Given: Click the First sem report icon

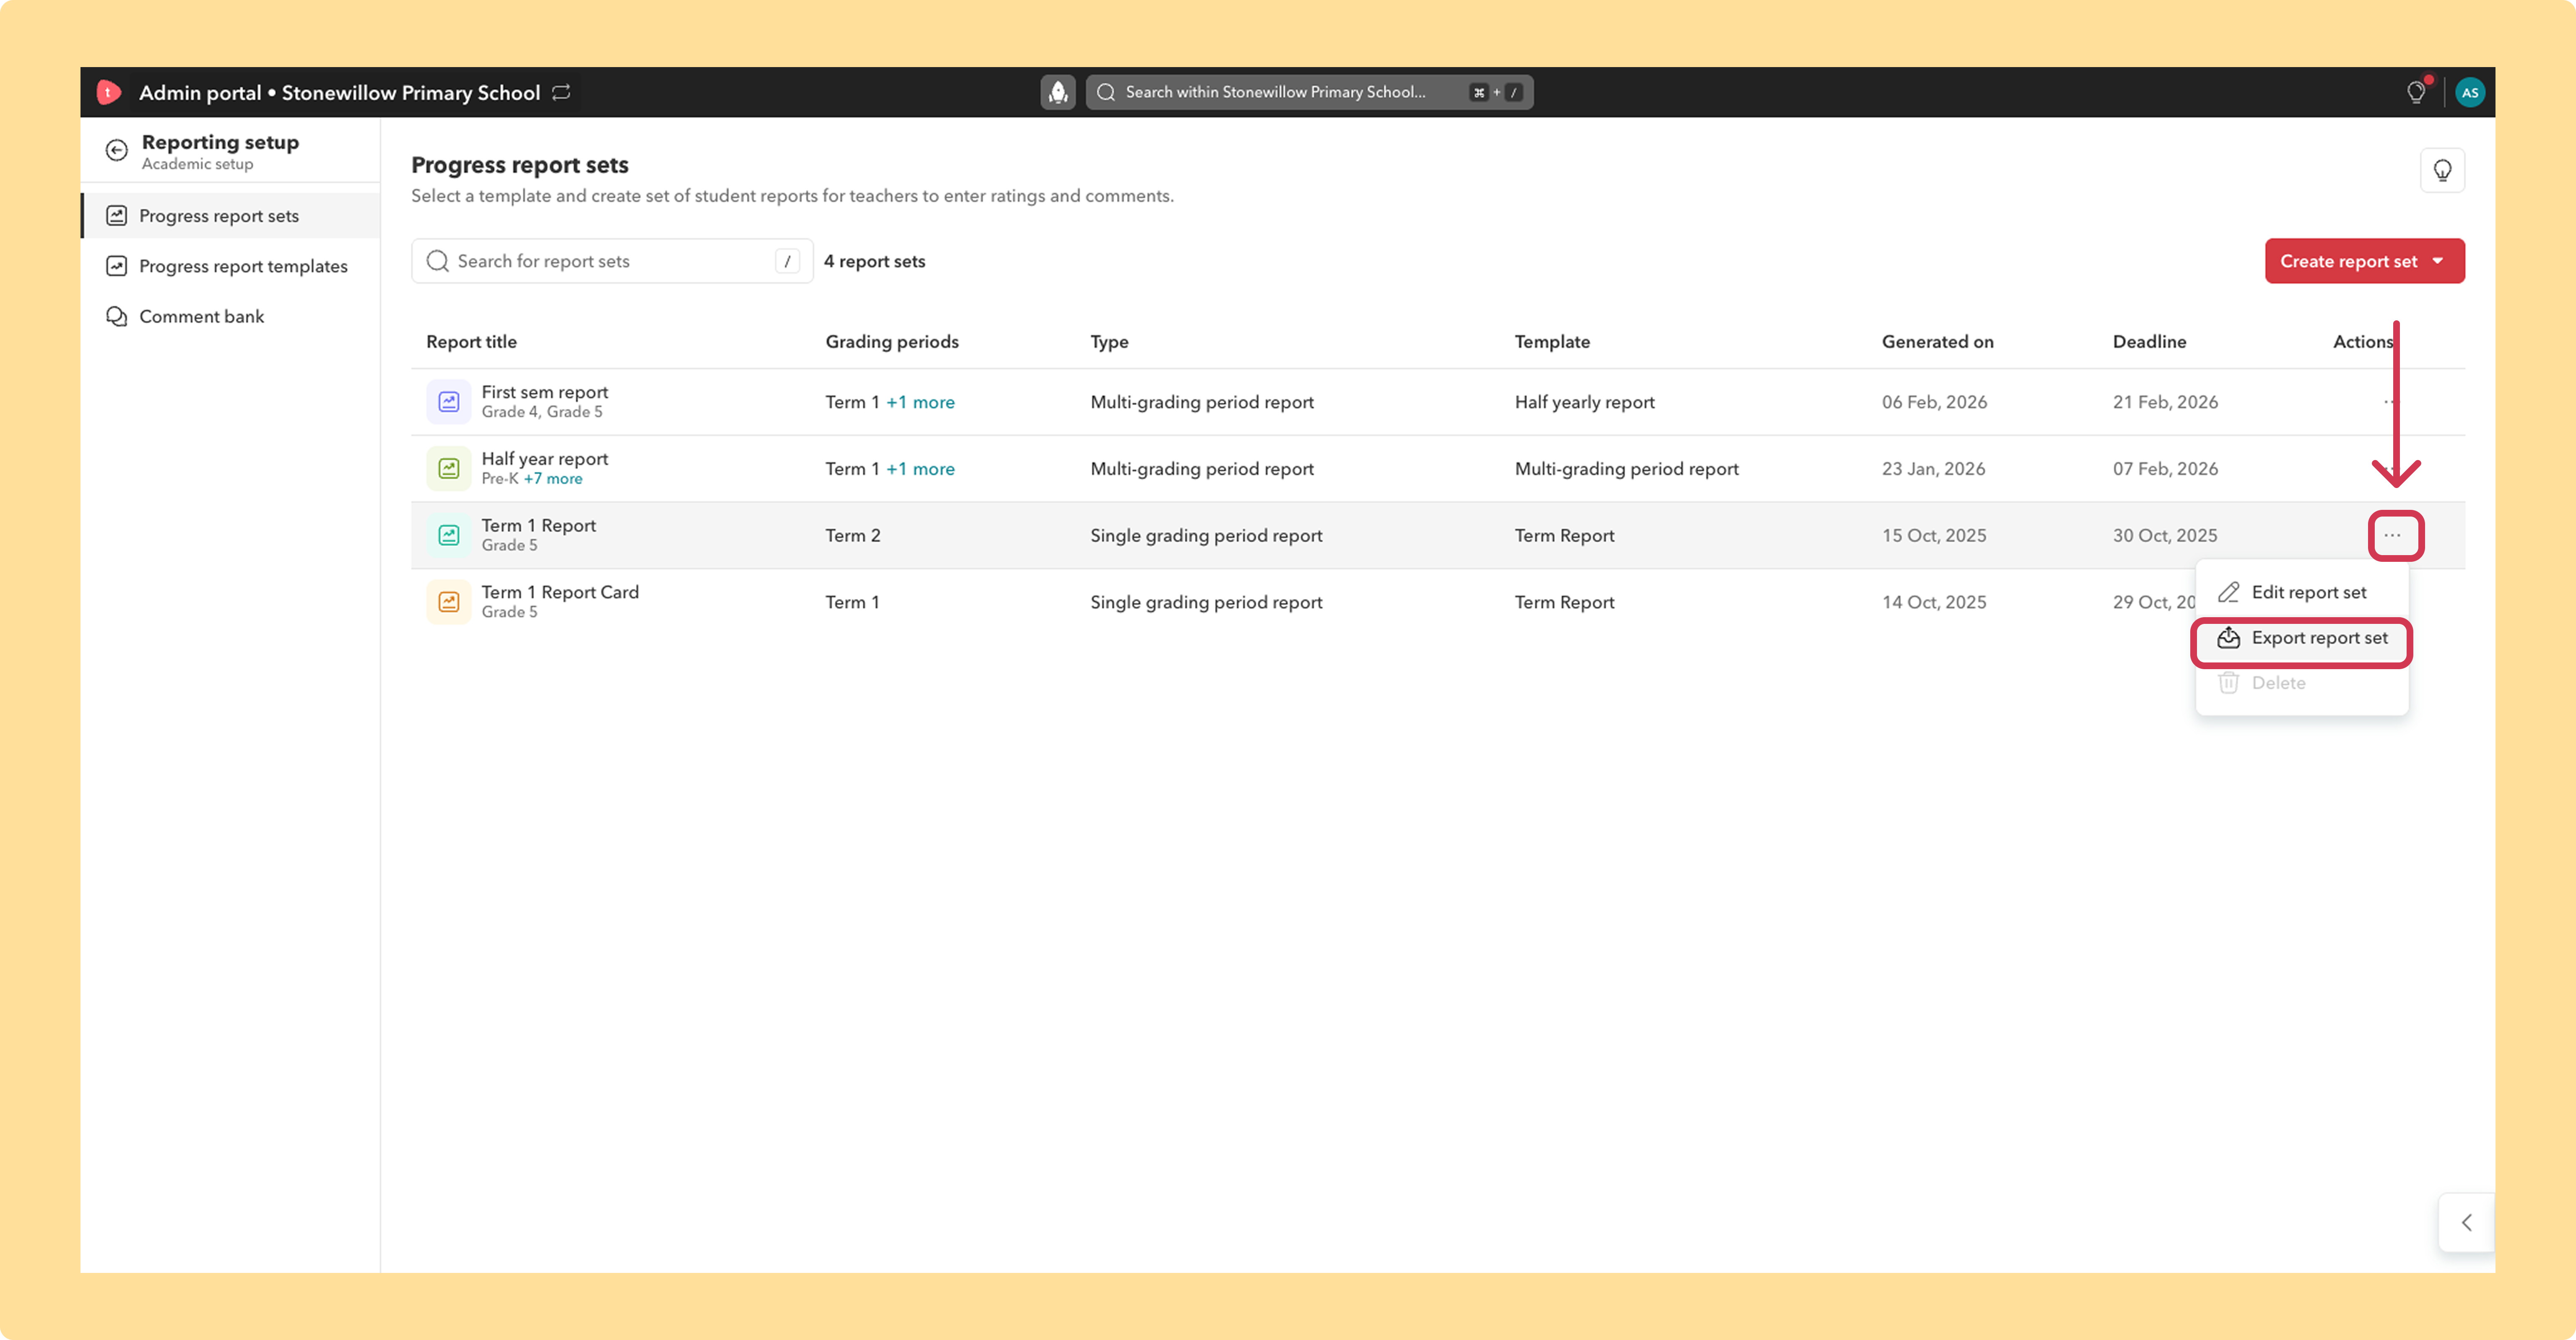Looking at the screenshot, I should 449,402.
